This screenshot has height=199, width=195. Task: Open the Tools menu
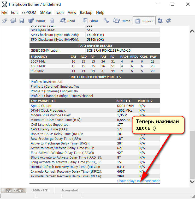60,13
